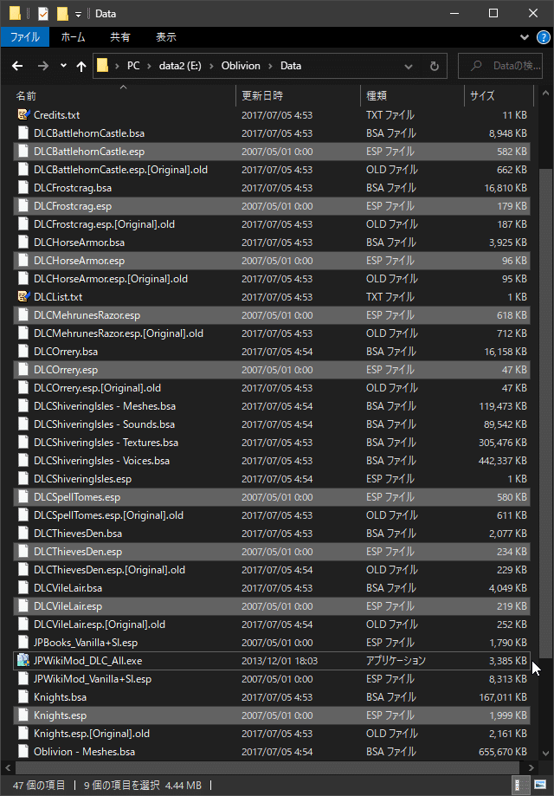Image resolution: width=554 pixels, height=796 pixels.
Task: Click the JPWikiMod_DLC_All.exe application icon
Action: pyautogui.click(x=23, y=661)
